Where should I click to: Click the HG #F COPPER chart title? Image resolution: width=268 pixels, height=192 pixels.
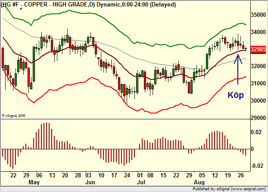pyautogui.click(x=88, y=5)
